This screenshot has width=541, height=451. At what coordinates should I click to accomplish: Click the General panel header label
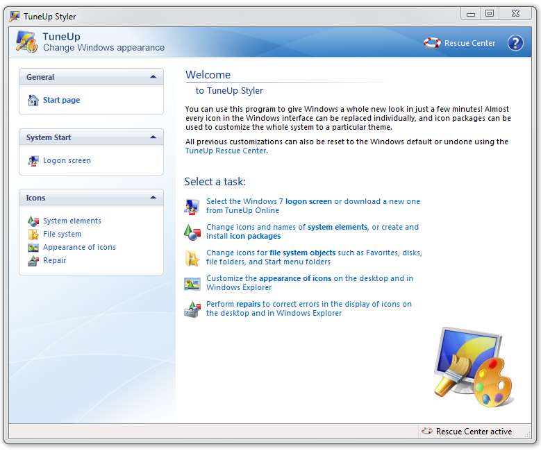click(x=40, y=77)
